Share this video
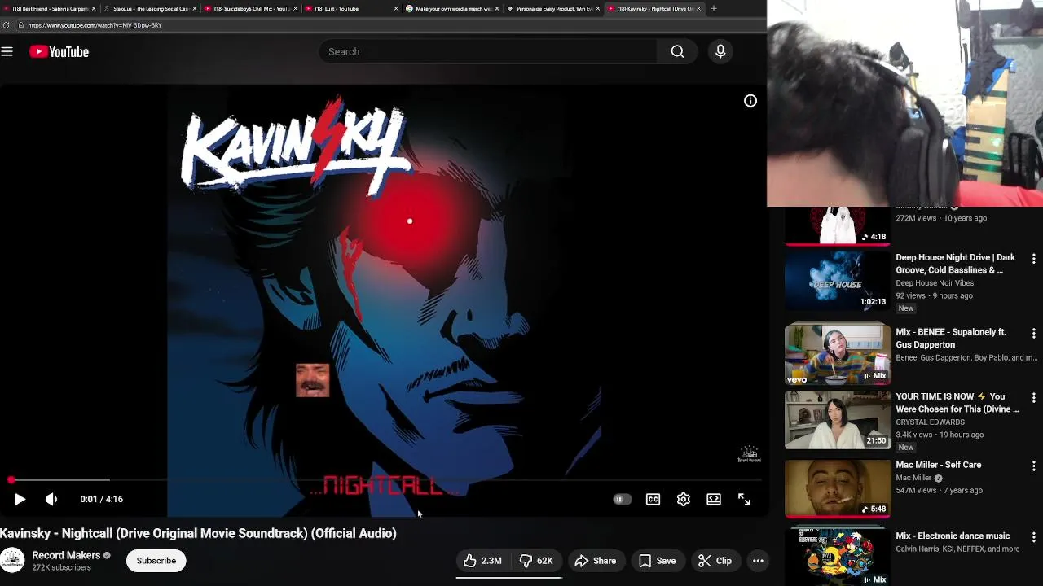This screenshot has width=1043, height=586. [595, 561]
